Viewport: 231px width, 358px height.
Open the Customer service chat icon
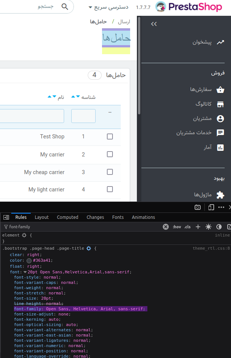[220, 133]
